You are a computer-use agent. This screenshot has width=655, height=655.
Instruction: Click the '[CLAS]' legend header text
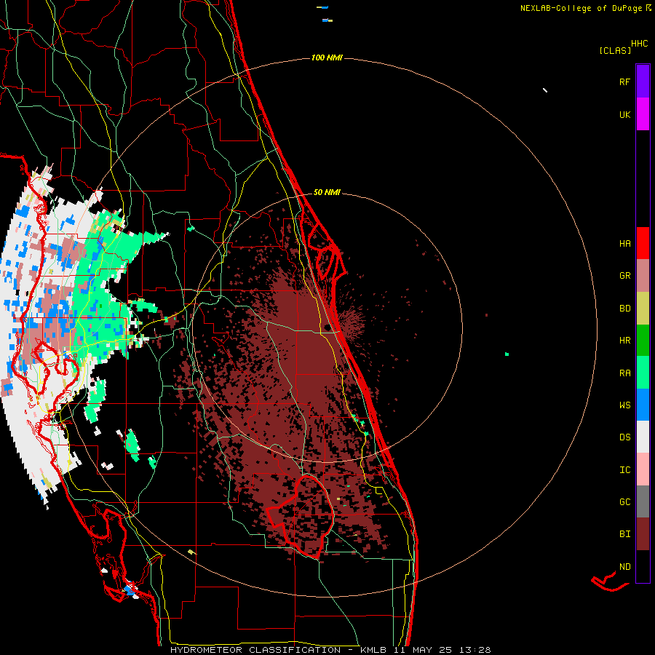pos(615,50)
